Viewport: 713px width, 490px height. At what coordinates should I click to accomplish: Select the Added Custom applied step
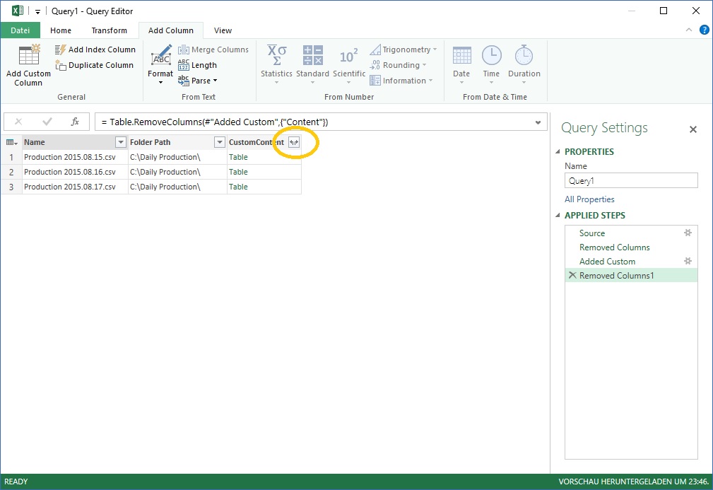pos(607,262)
